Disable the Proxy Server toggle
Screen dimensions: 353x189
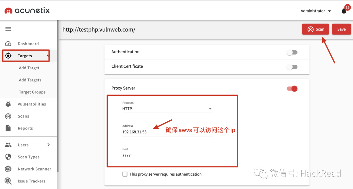(292, 89)
